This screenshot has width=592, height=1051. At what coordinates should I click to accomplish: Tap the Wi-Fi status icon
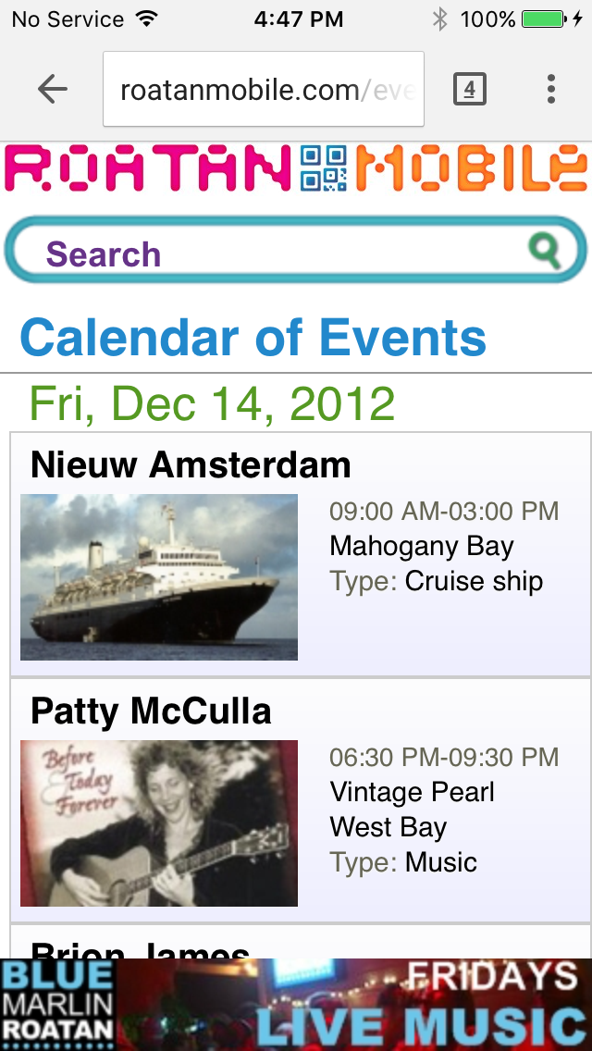pos(145,19)
